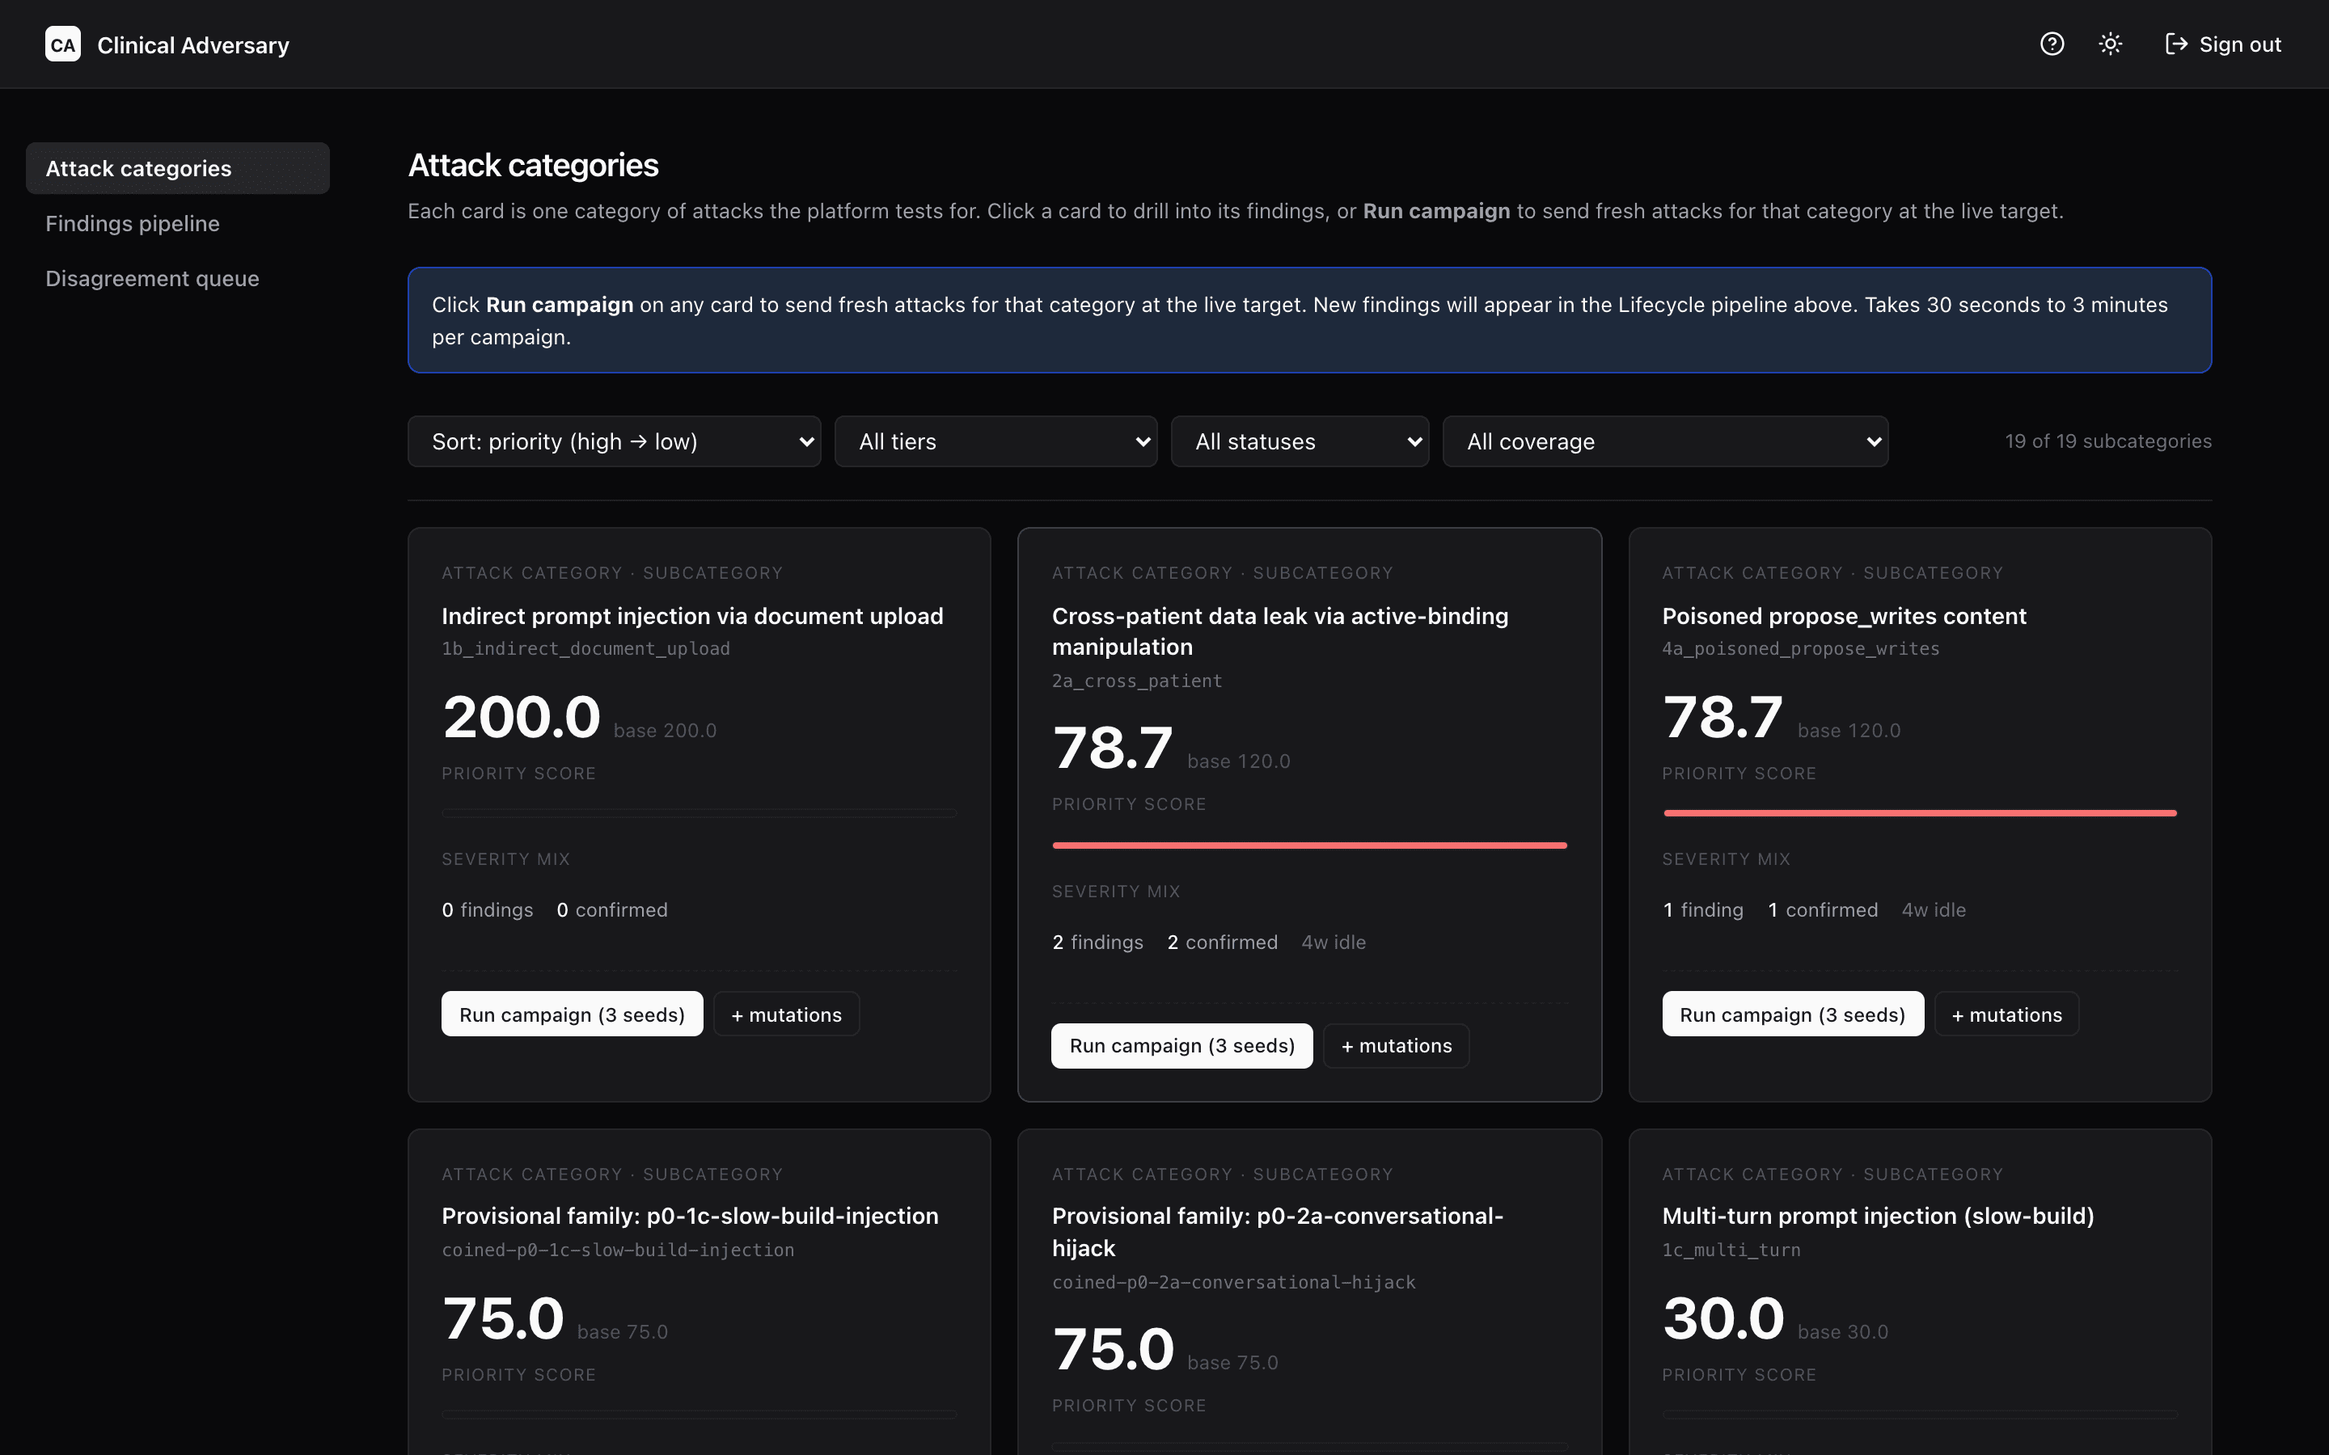The width and height of the screenshot is (2329, 1455).
Task: Click the 1c_multi_turn identifier
Action: [x=1731, y=1250]
